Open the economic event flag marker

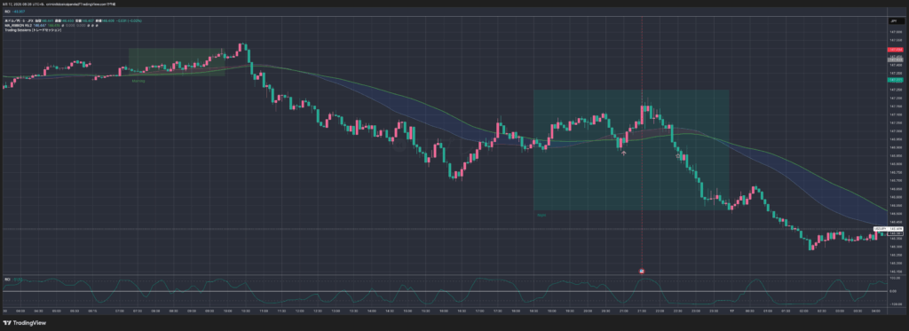tap(642, 271)
